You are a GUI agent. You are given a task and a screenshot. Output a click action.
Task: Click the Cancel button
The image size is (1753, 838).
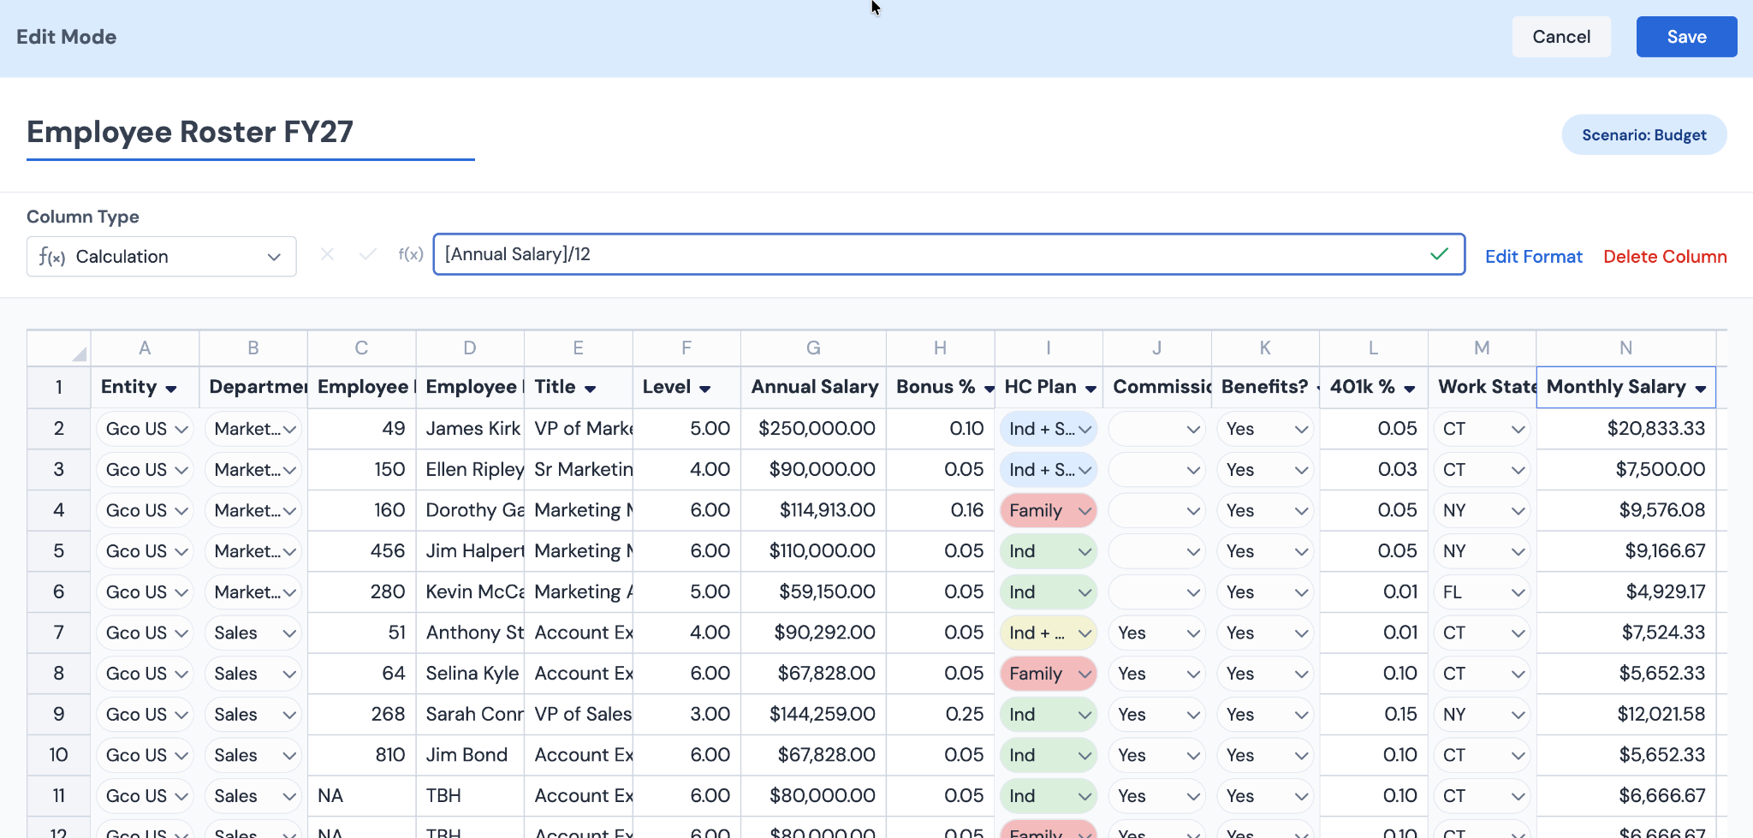click(x=1561, y=37)
